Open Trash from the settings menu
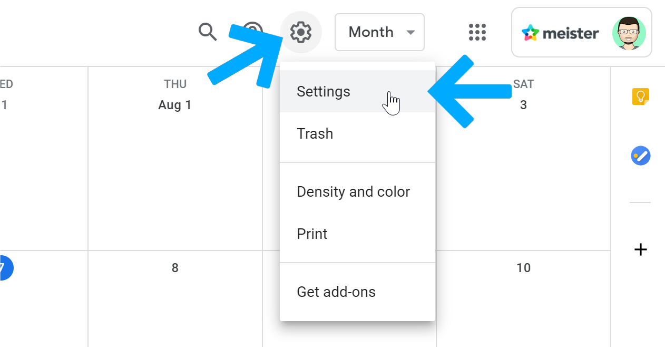Image resolution: width=665 pixels, height=347 pixels. [x=315, y=133]
